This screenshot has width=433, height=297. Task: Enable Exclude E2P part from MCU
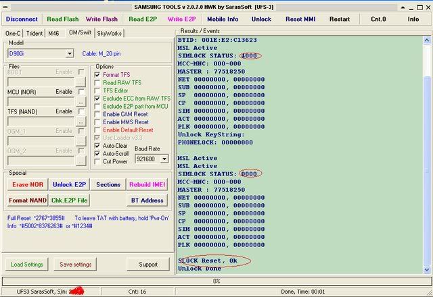pos(97,107)
